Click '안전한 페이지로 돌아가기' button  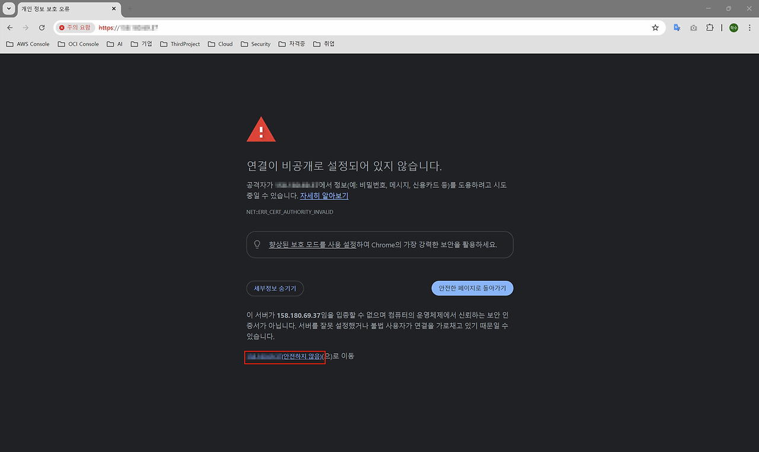point(472,288)
